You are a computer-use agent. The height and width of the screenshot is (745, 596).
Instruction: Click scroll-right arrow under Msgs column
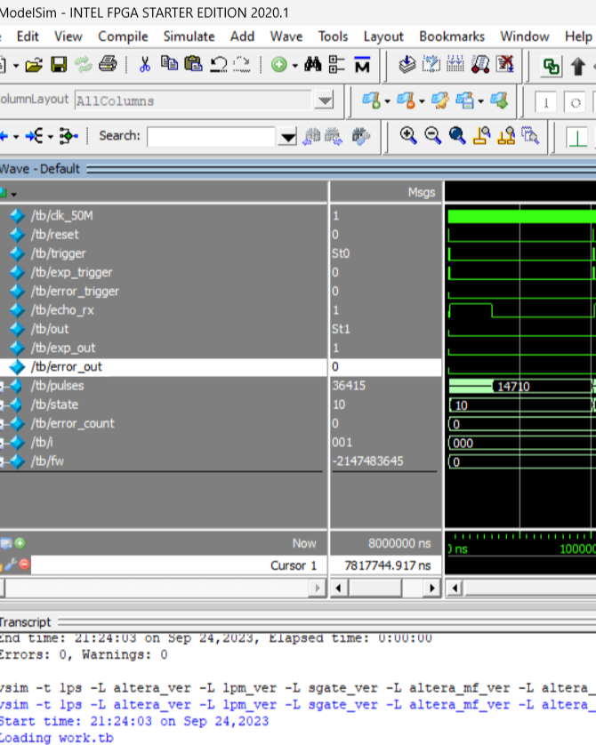[431, 589]
